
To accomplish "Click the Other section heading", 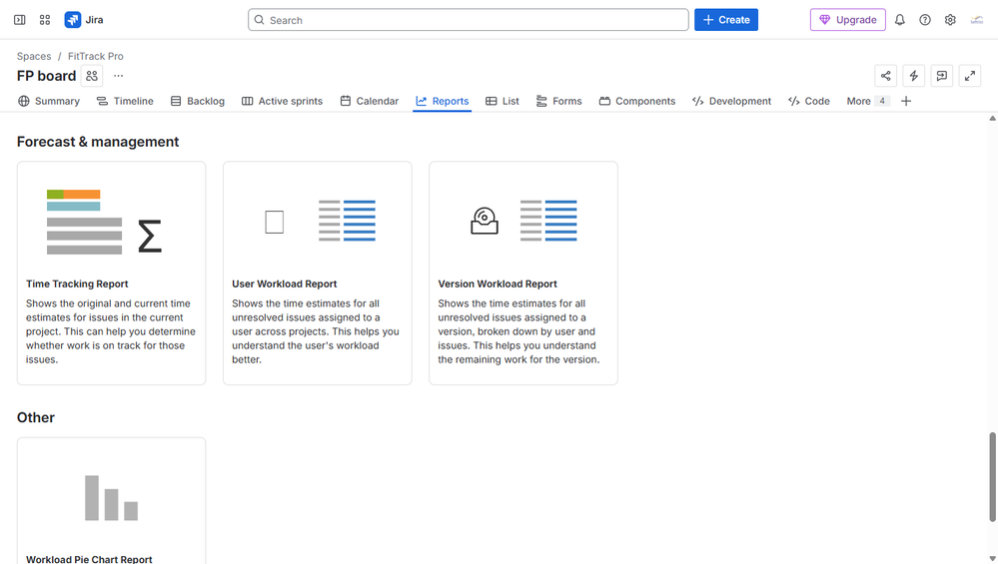I will click(36, 417).
